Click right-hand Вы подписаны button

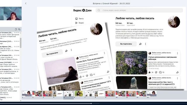coord(126,44)
